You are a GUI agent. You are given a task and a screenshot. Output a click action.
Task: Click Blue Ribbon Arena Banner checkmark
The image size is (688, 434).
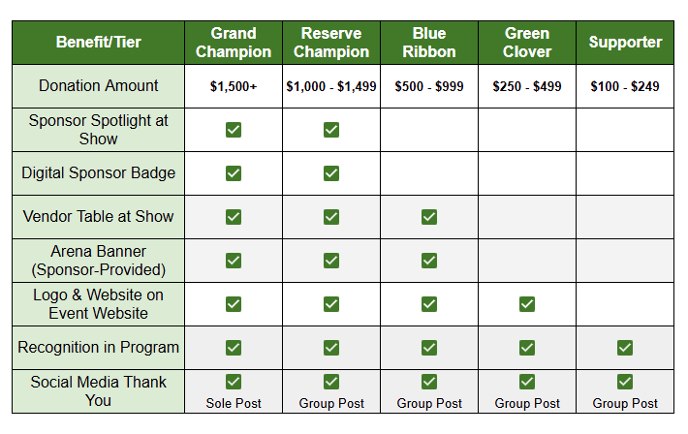[429, 261]
